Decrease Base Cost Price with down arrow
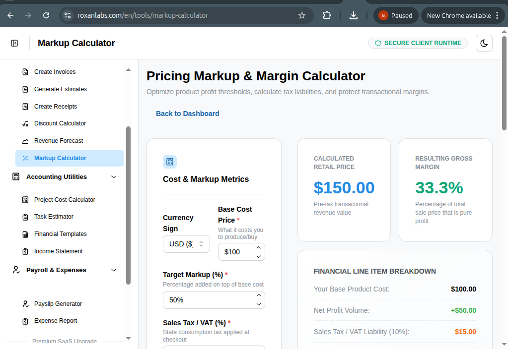Viewport: 508px width, 349px height. pyautogui.click(x=259, y=256)
